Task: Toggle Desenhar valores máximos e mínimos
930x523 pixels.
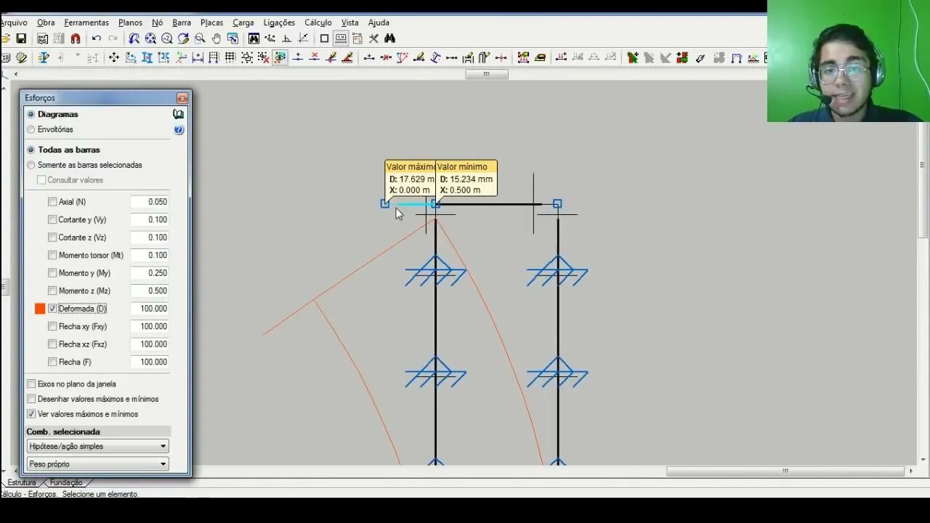Action: (31, 399)
